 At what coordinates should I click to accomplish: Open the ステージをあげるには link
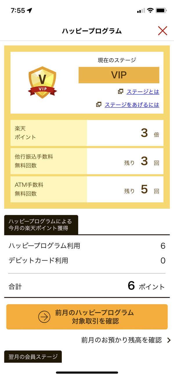pyautogui.click(x=132, y=104)
